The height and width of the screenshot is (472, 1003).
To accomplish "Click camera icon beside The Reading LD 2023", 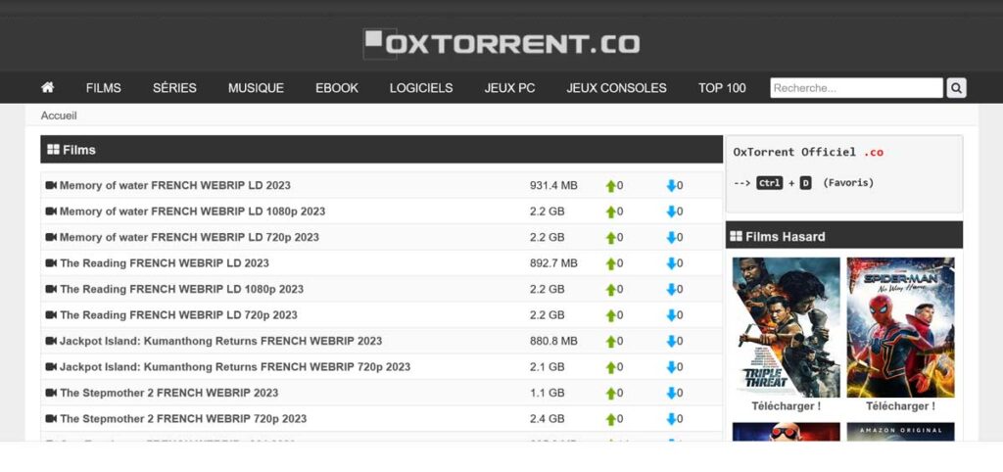I will click(51, 262).
